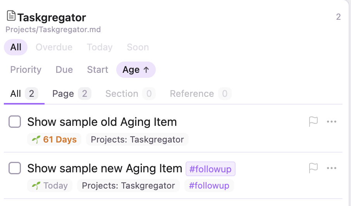Click the document icon beside Taskgregator title
Image resolution: width=351 pixels, height=206 pixels.
tap(11, 15)
